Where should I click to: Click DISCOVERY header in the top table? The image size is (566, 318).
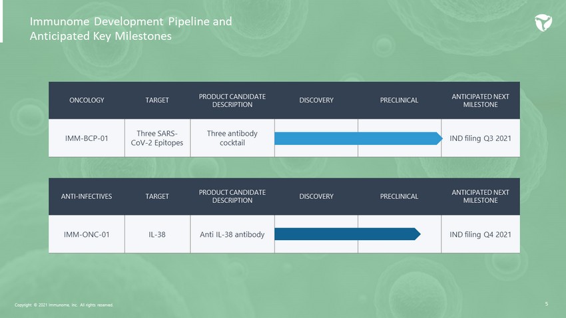pyautogui.click(x=316, y=100)
